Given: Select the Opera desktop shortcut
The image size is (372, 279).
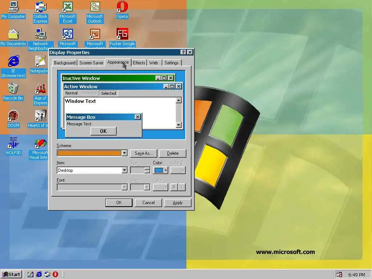Looking at the screenshot, I should [x=122, y=10].
